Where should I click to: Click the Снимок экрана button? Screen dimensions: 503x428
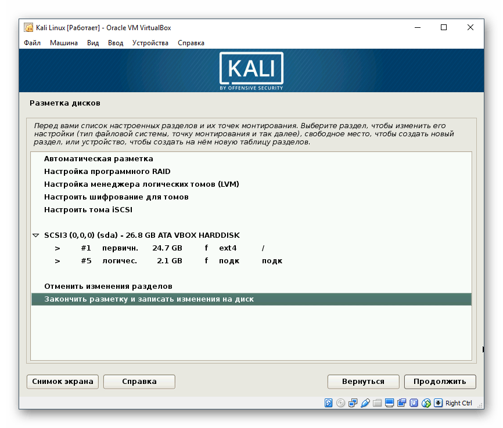tap(62, 382)
